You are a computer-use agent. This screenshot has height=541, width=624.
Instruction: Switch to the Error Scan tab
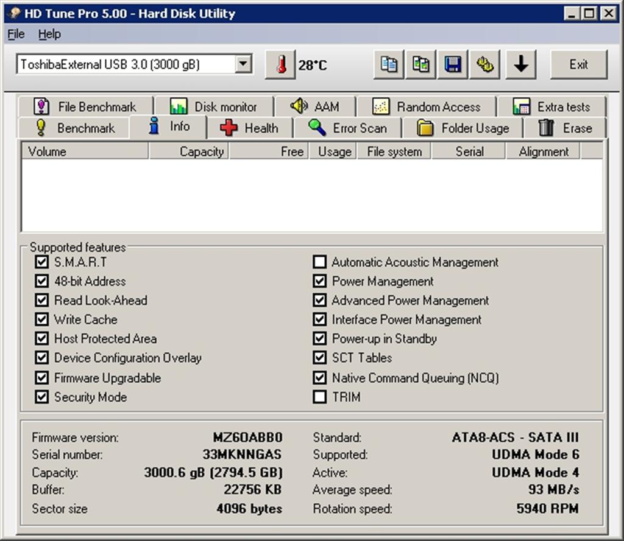(348, 128)
